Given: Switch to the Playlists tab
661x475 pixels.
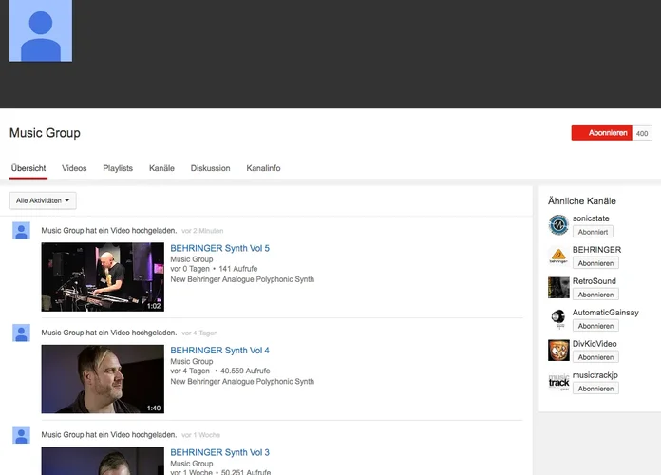Looking at the screenshot, I should click(118, 168).
